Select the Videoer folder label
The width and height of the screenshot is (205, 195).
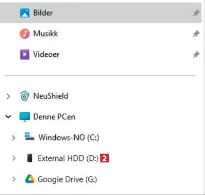46,54
